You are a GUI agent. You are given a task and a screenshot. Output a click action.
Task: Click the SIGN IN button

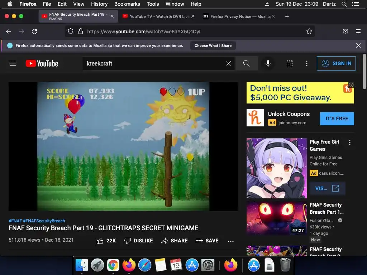click(x=336, y=63)
